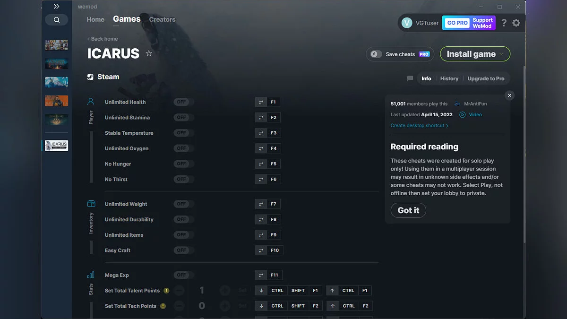Click the Steam platform icon

click(x=91, y=77)
